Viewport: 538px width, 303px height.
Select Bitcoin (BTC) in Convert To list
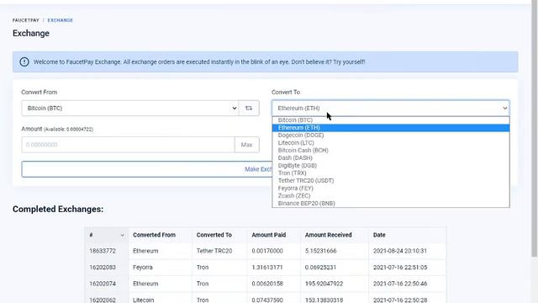(390, 120)
